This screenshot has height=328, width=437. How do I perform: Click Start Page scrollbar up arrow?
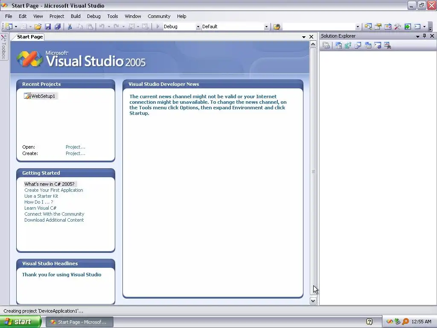tap(313, 44)
